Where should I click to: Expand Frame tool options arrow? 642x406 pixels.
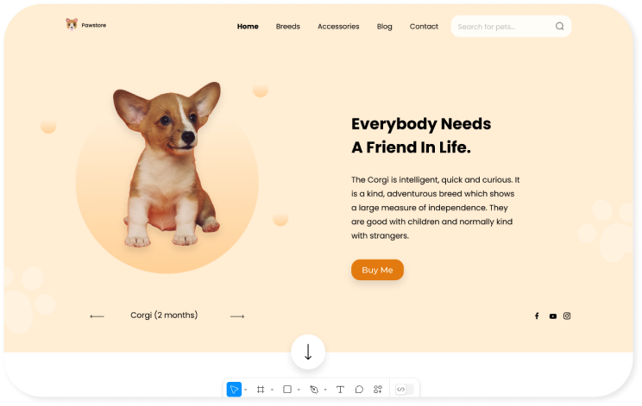pos(273,390)
